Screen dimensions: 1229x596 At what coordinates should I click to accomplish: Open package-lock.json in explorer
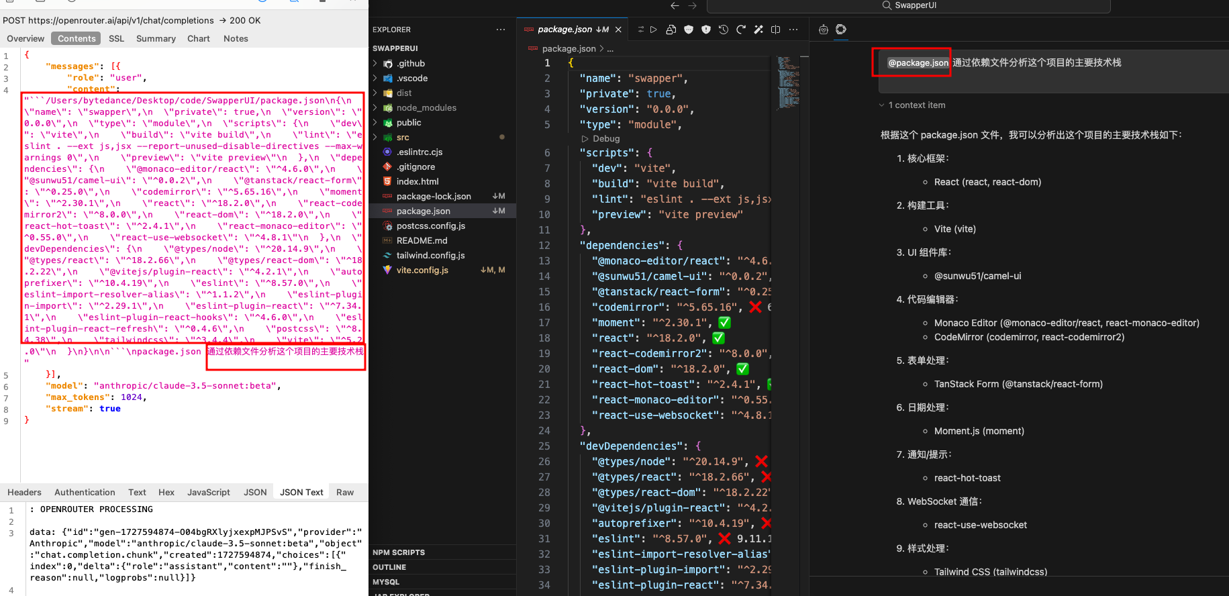tap(434, 196)
